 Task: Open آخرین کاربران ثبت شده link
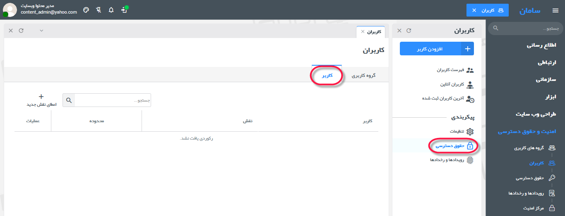click(443, 98)
